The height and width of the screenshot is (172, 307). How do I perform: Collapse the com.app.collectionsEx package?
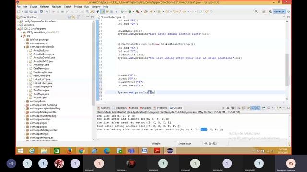[x=24, y=47]
